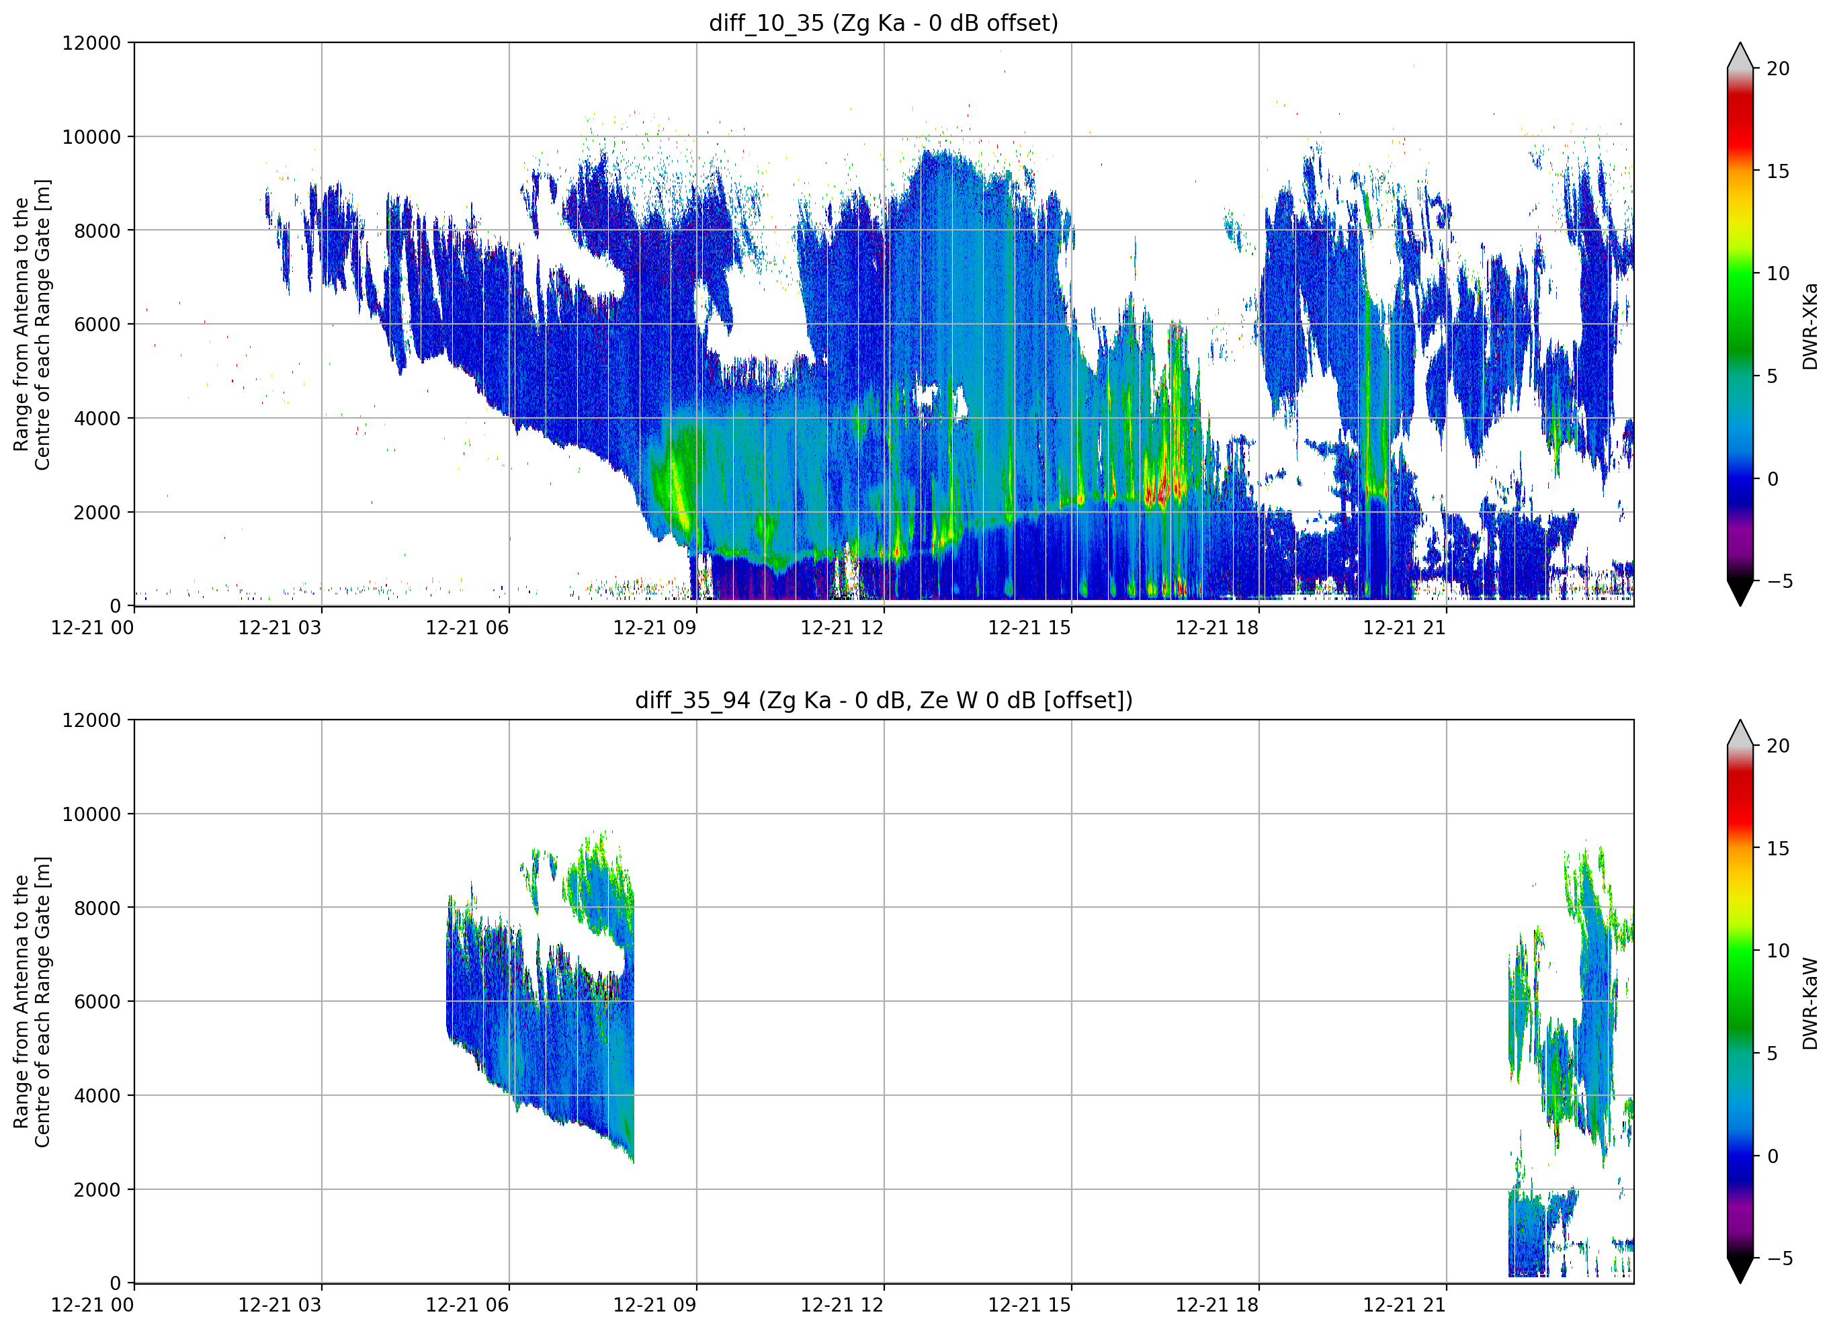
Task: Click the 8000 y-tick in the diff_35_94 plot
Action: (x=97, y=908)
